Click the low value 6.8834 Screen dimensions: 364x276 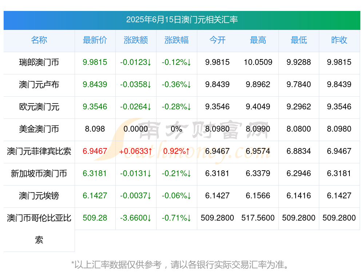[299, 151]
